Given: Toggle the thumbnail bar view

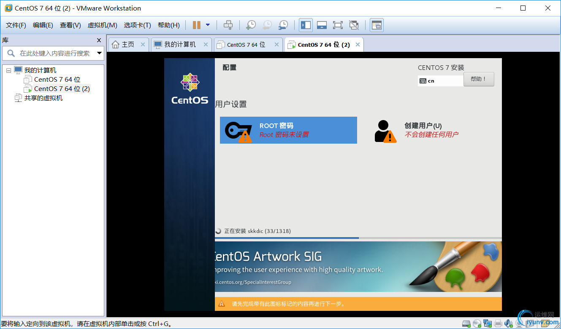Looking at the screenshot, I should [x=322, y=25].
